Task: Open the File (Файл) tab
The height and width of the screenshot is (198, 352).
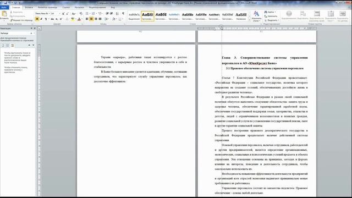Action: pos(4,7)
